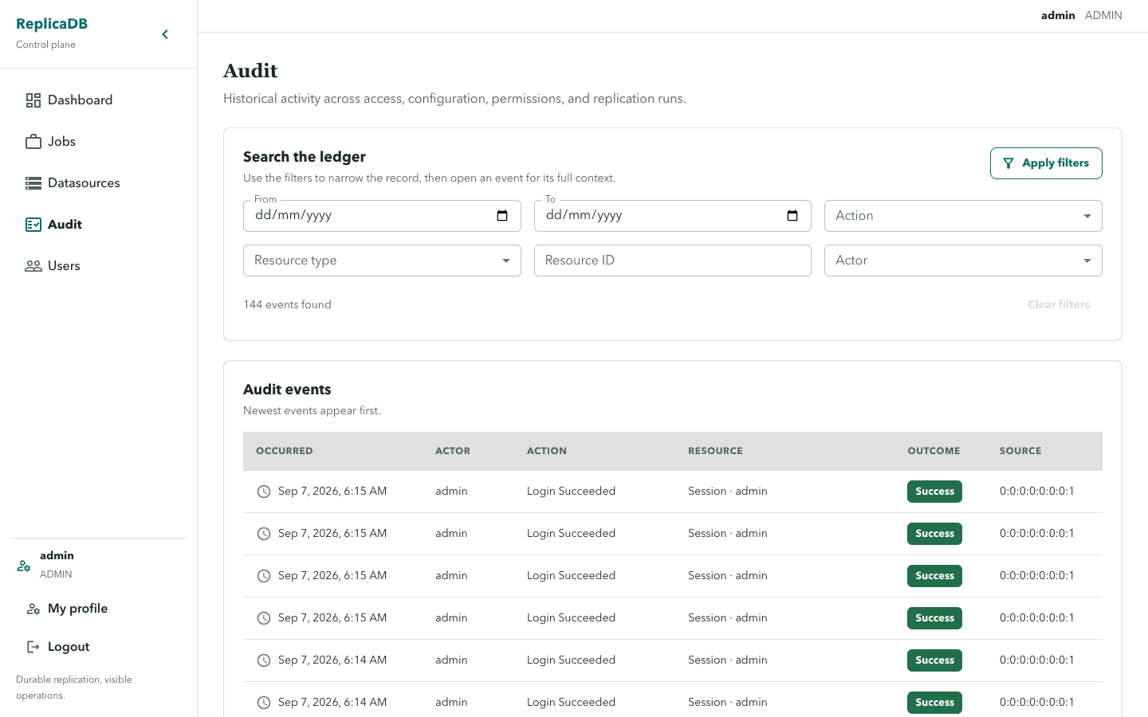Open My profile
Screen dimensions: 1148x717
pos(99,609)
